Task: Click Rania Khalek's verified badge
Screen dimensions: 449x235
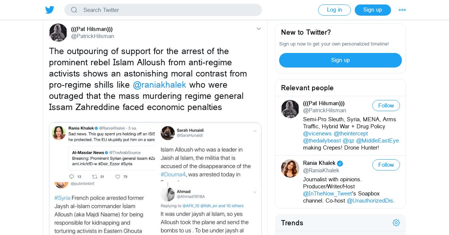Action: coord(340,163)
